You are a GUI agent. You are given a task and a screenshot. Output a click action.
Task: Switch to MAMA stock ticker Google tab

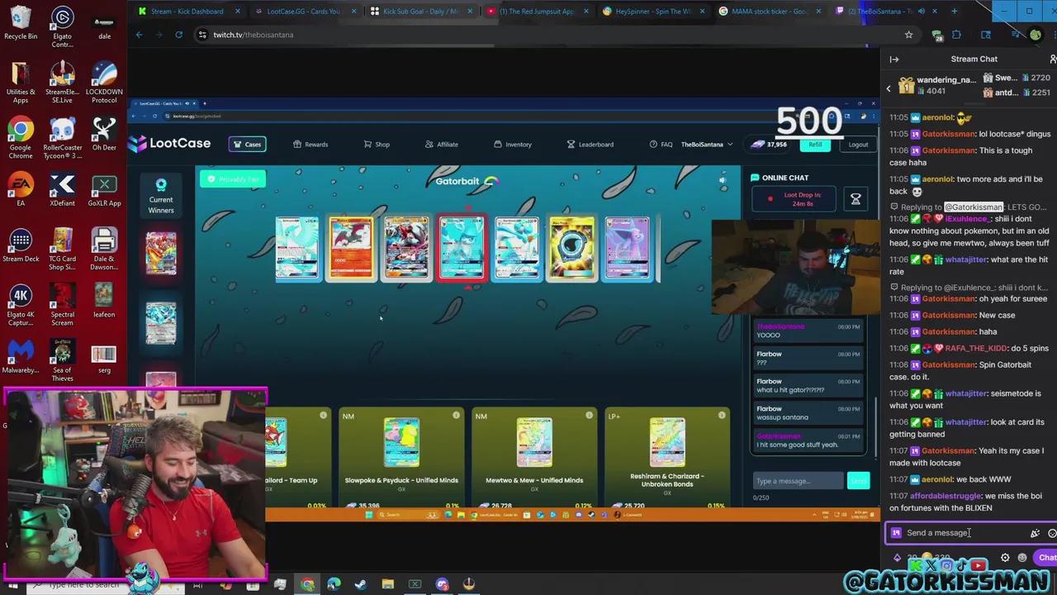(768, 12)
